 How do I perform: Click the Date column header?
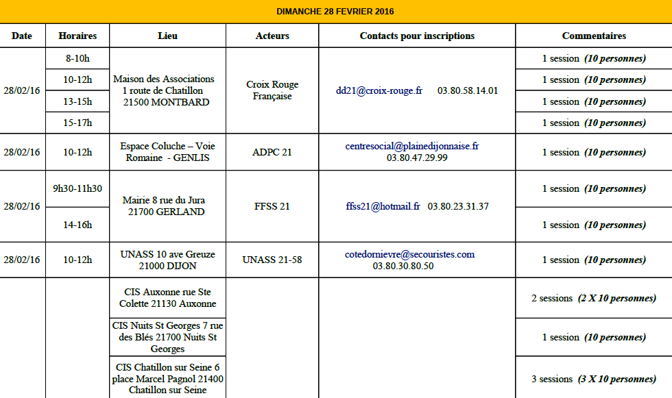pyautogui.click(x=22, y=36)
